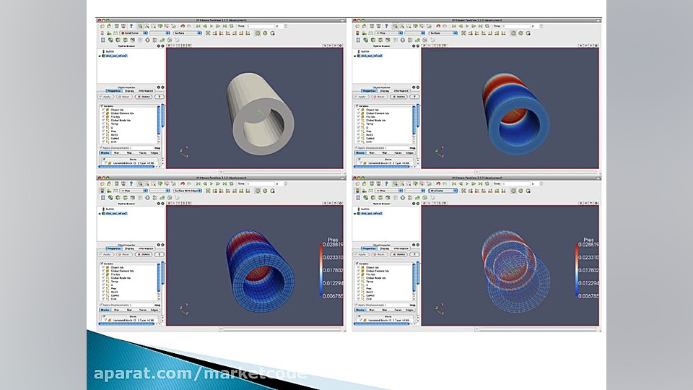The image size is (693, 390).
Task: Click the Apply button in the Solid Color window
Action: [x=105, y=97]
